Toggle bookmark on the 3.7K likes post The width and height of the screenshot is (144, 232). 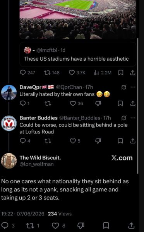click(121, 73)
